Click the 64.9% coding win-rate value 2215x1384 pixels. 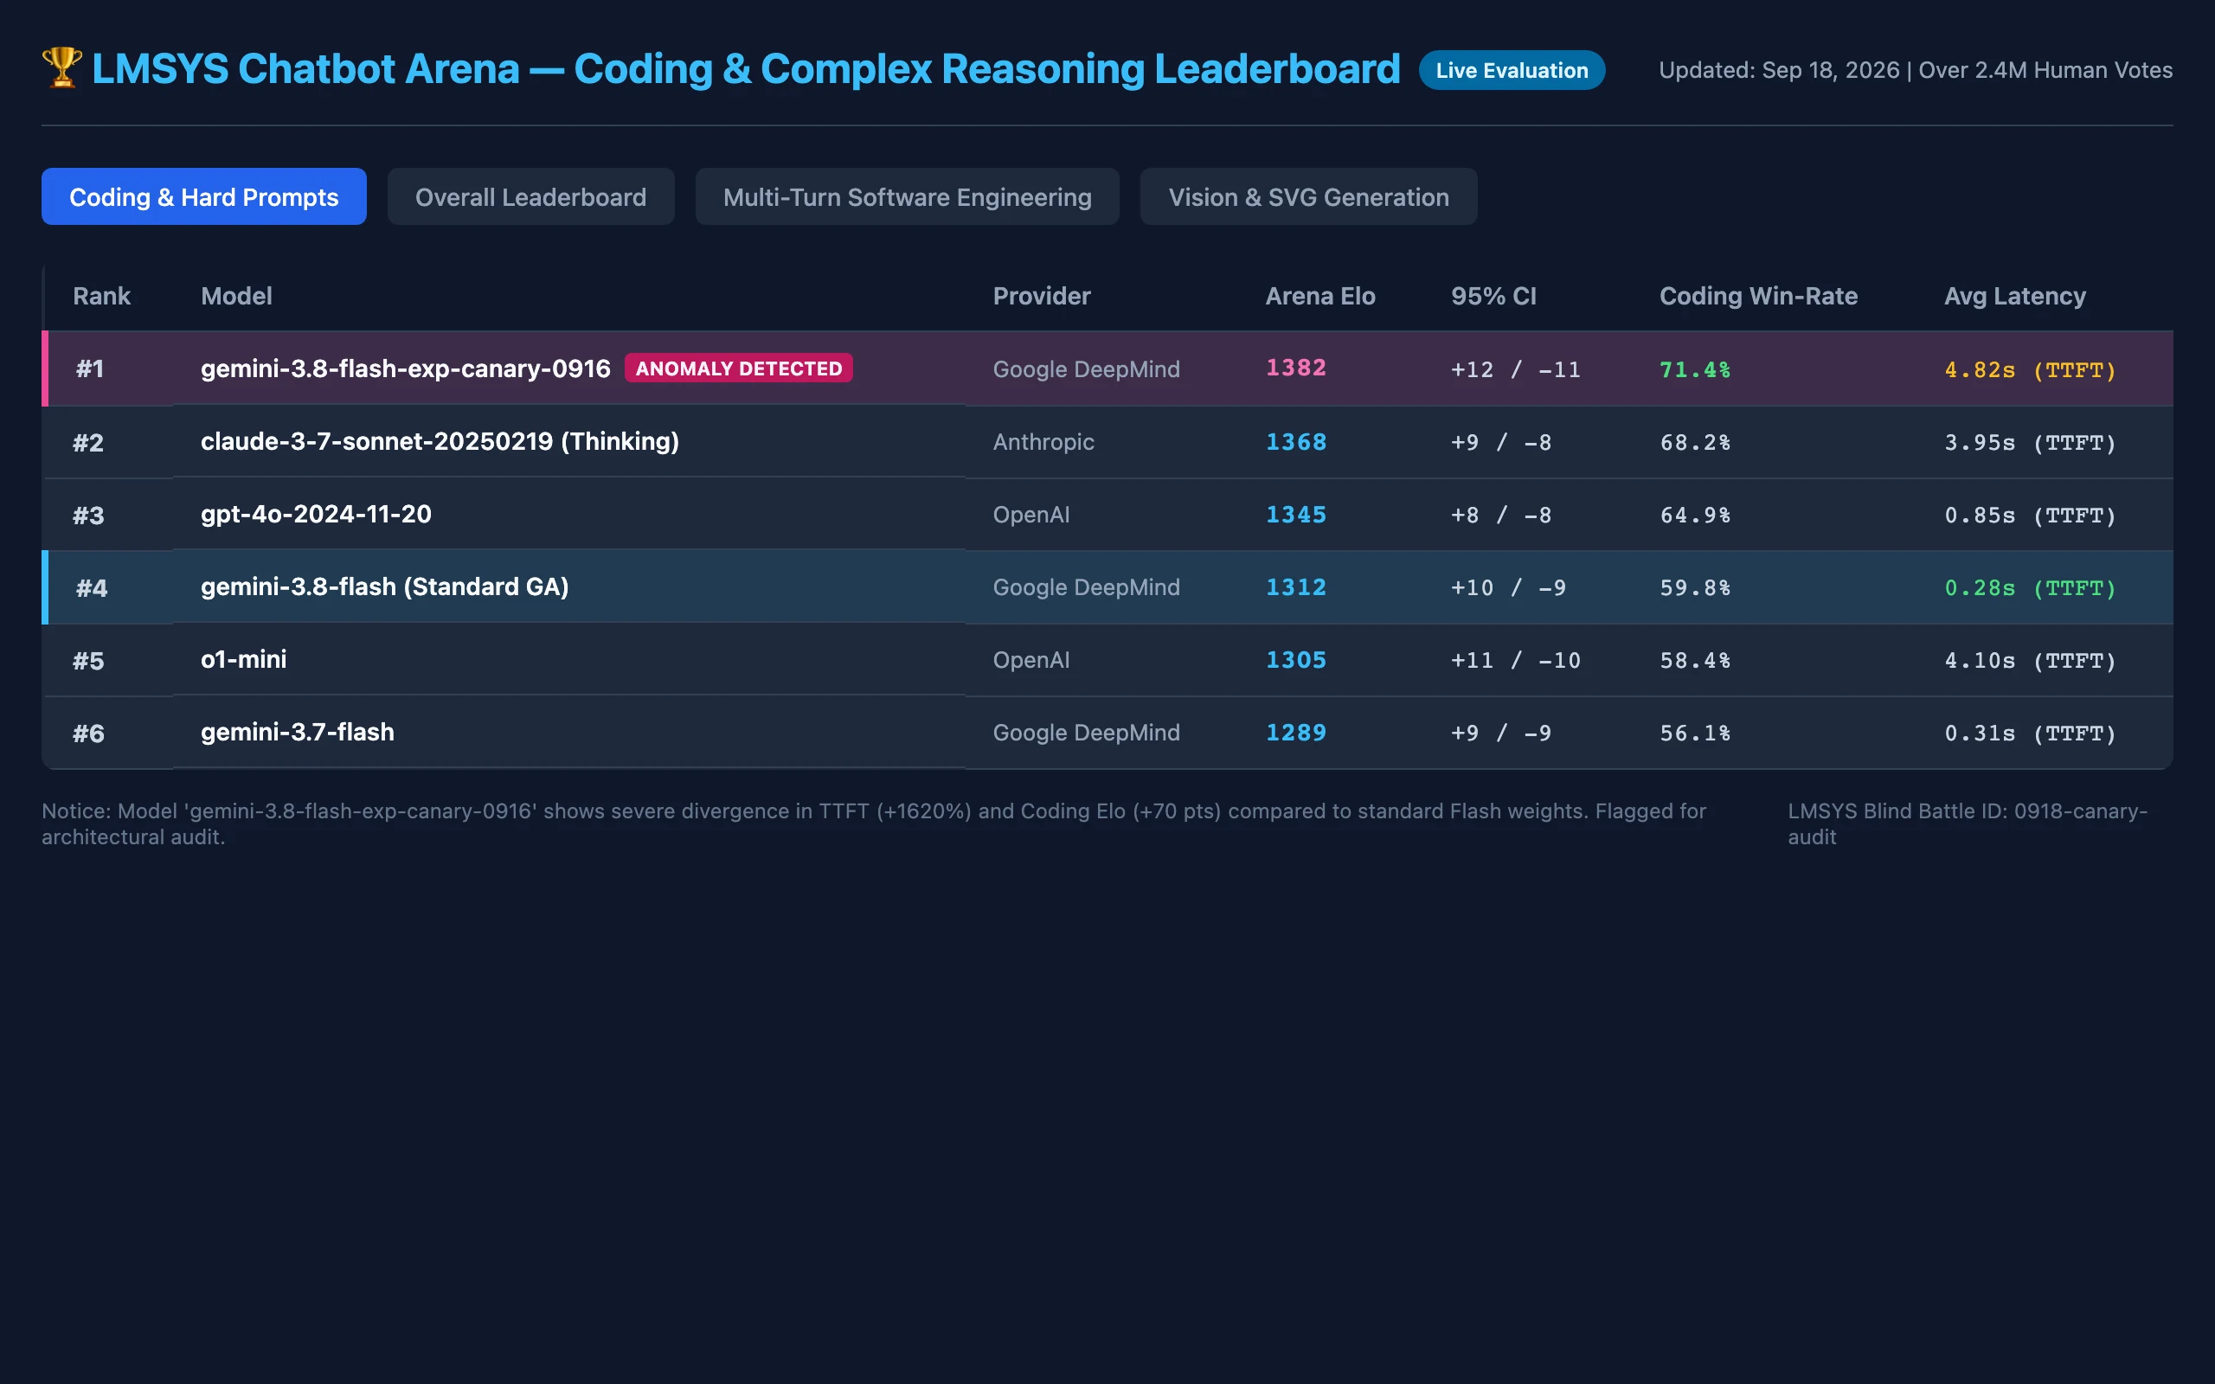(x=1695, y=516)
